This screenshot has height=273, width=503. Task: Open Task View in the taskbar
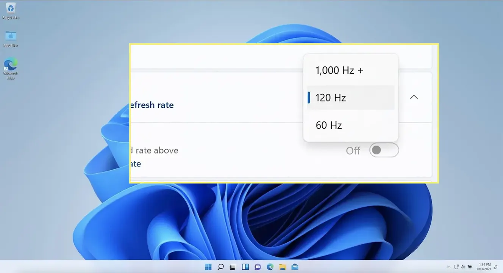pos(233,267)
